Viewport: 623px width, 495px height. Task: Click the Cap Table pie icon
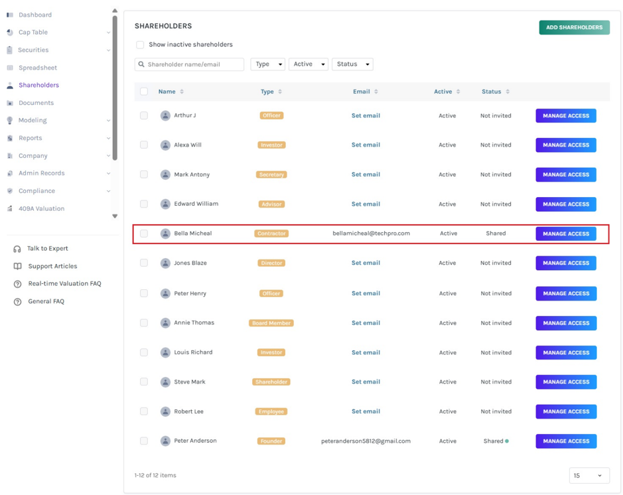10,32
